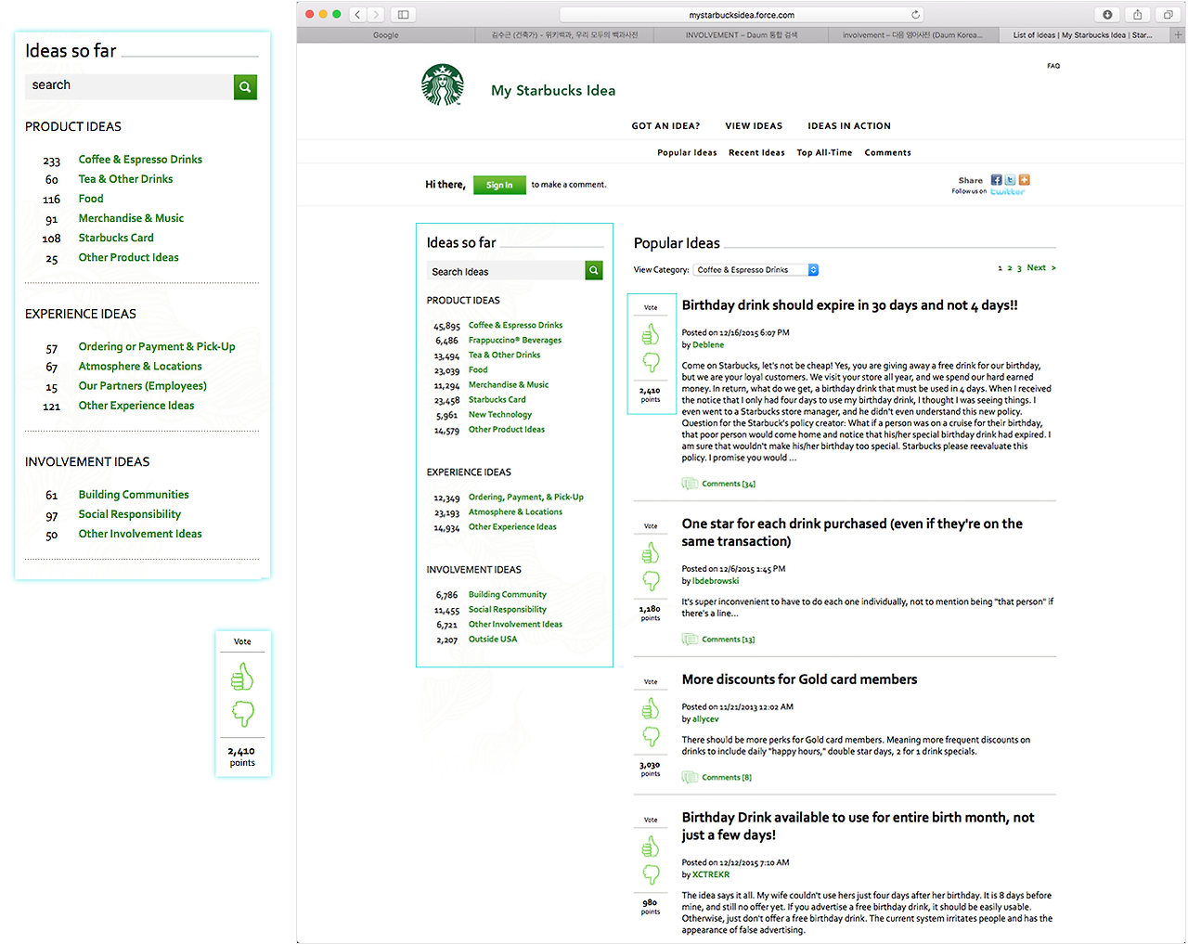Open the FAQ link
The width and height of the screenshot is (1188, 944).
coord(1053,66)
